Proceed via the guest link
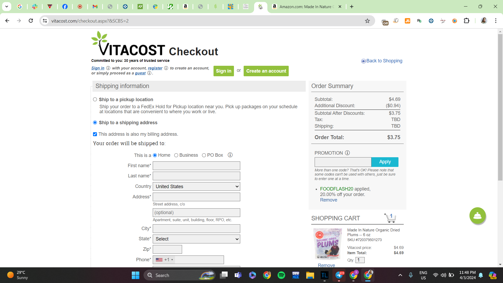 pyautogui.click(x=140, y=73)
